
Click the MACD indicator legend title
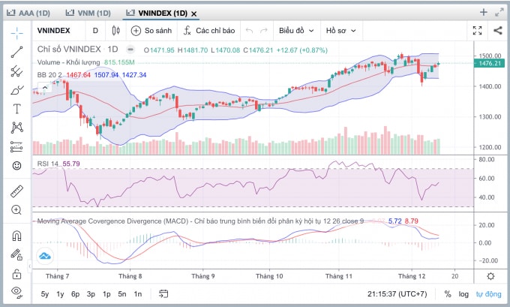[x=200, y=221]
